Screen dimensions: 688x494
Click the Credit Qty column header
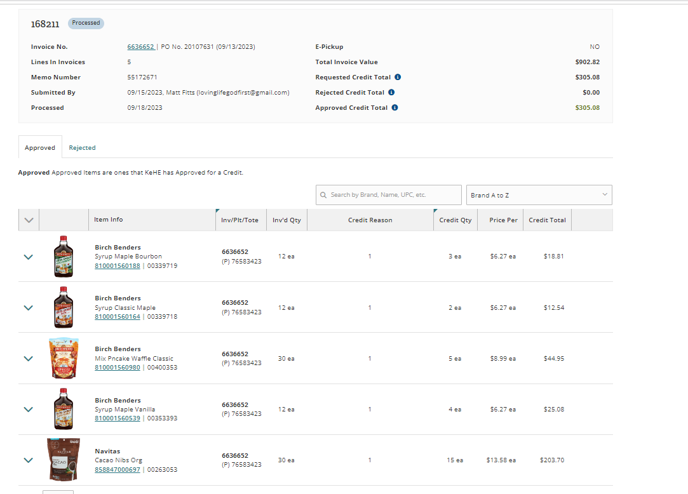pyautogui.click(x=455, y=220)
